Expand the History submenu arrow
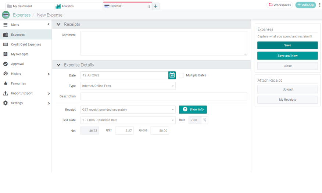322x193 pixels. tap(49, 74)
